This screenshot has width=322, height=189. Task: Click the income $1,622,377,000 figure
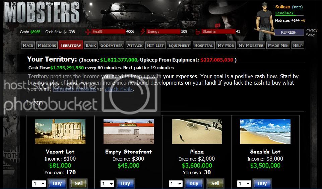[x=119, y=60]
